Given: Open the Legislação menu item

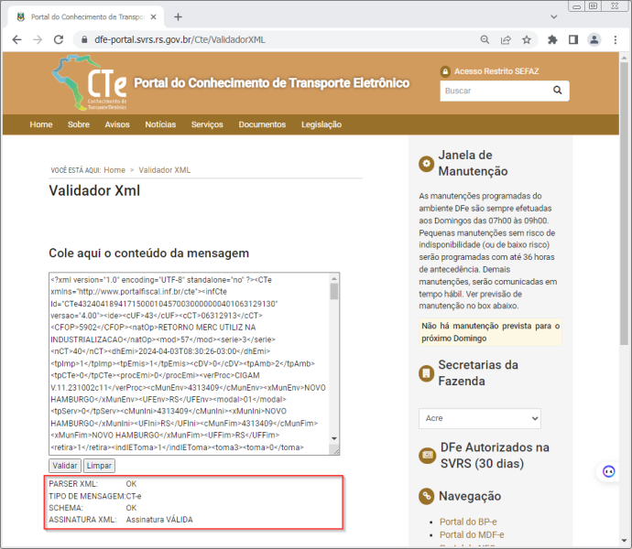Looking at the screenshot, I should pyautogui.click(x=321, y=124).
